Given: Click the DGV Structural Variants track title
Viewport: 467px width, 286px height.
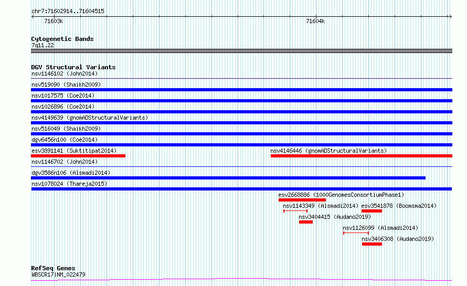Looking at the screenshot, I should tap(73, 67).
